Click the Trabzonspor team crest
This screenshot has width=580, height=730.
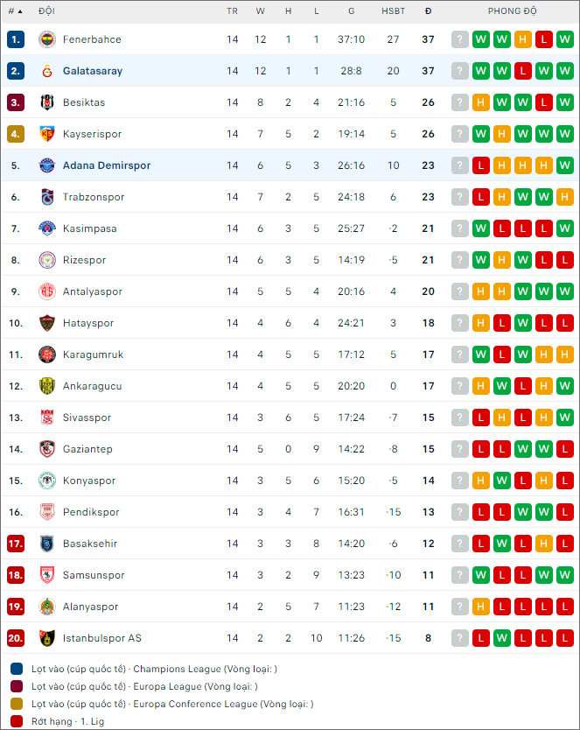47,197
